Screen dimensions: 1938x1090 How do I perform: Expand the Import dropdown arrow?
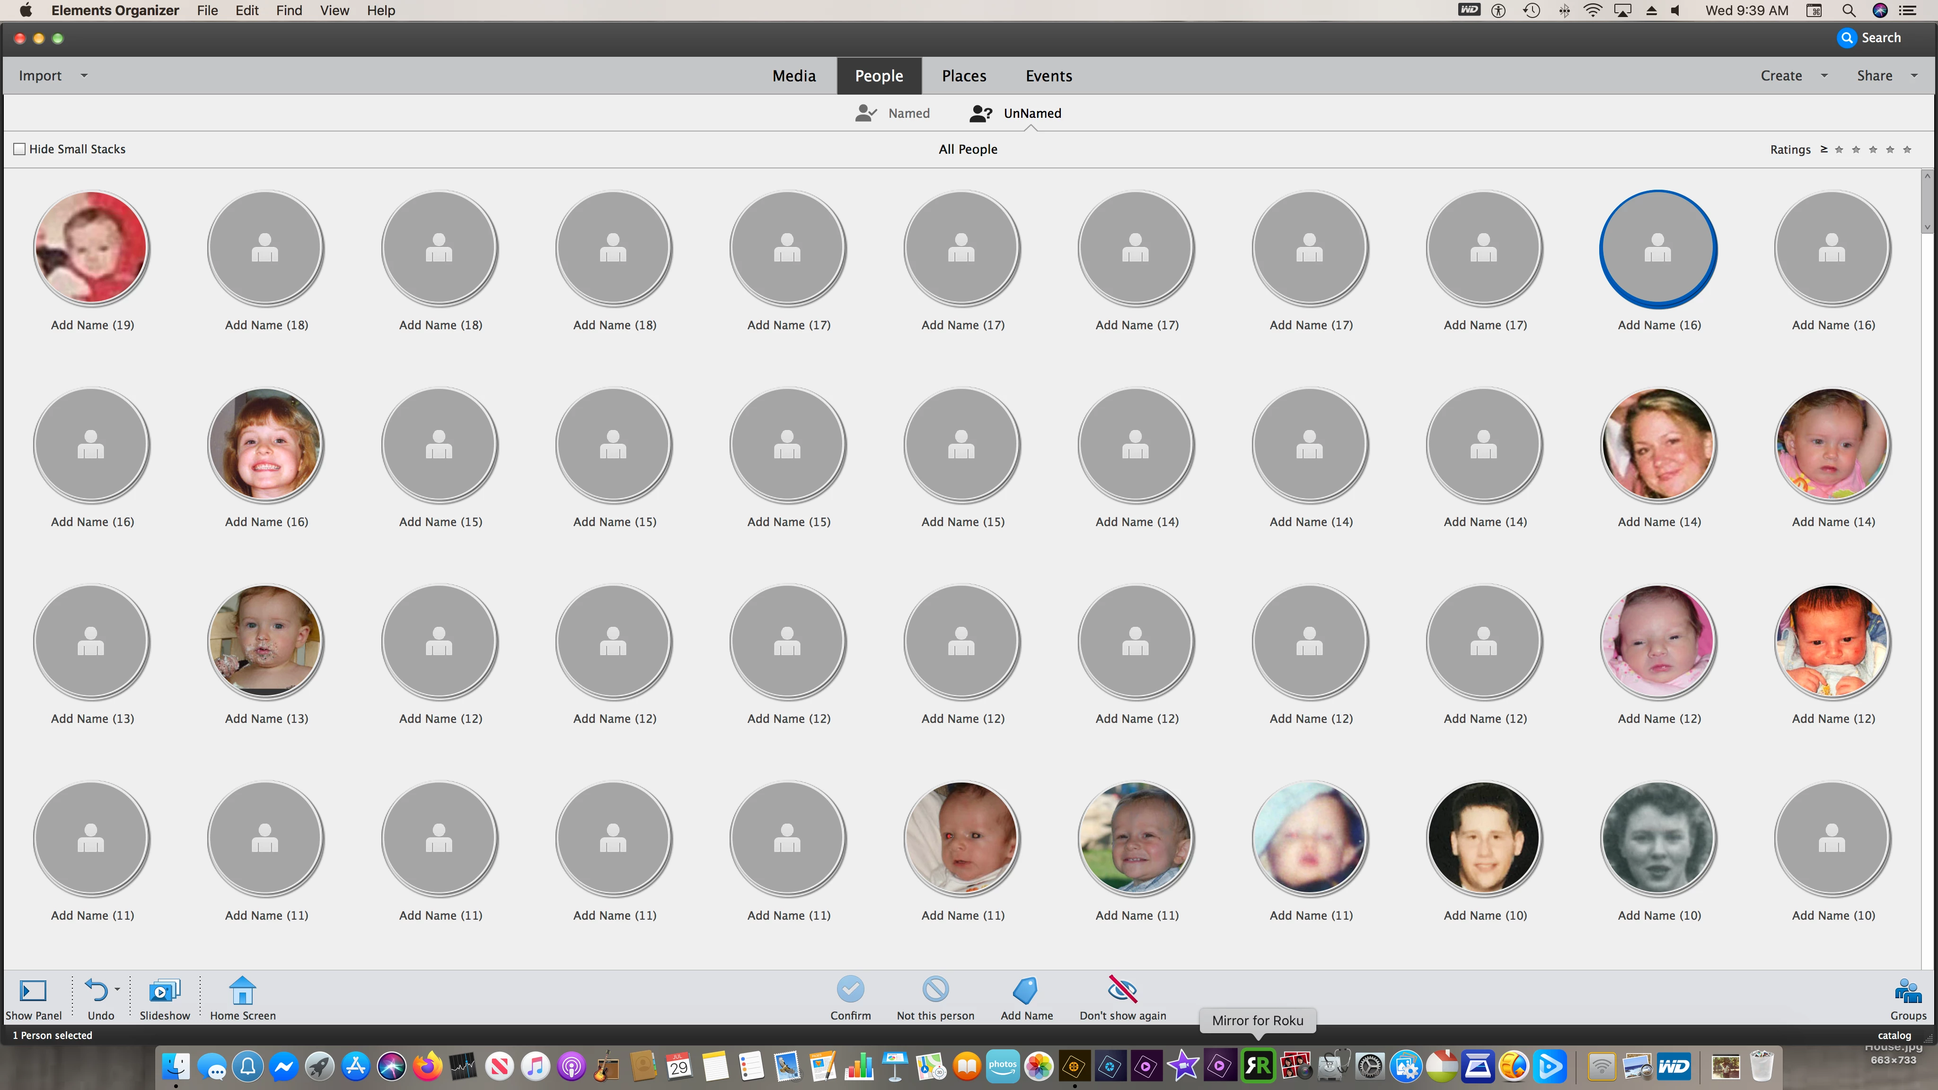84,75
